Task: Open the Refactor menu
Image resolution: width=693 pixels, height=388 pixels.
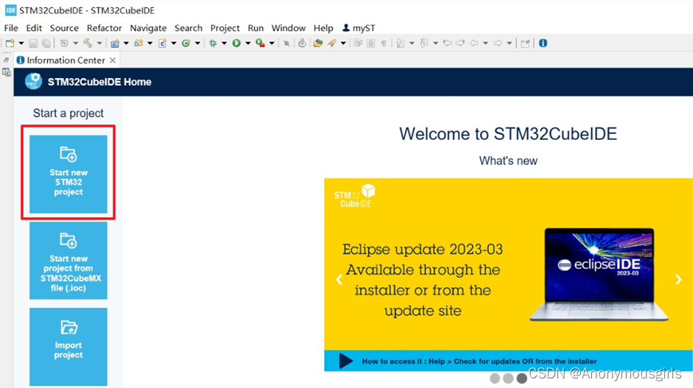Action: click(x=104, y=28)
